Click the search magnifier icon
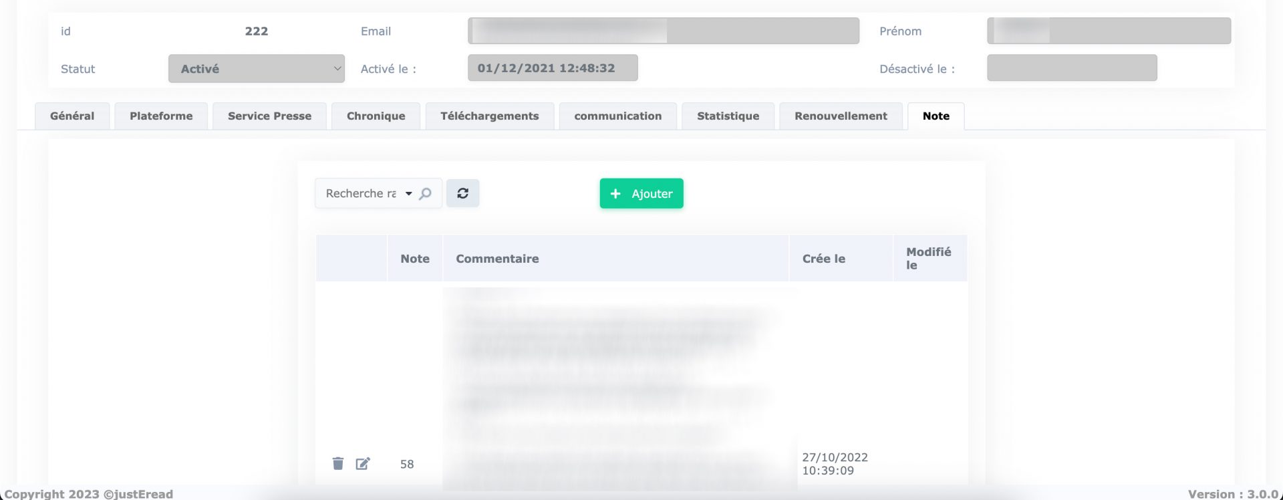This screenshot has height=500, width=1283. click(425, 194)
